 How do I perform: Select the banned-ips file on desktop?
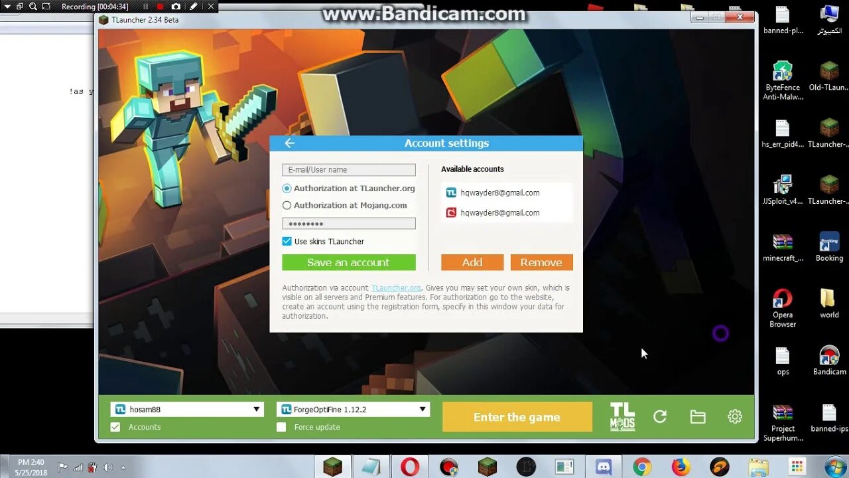click(829, 418)
